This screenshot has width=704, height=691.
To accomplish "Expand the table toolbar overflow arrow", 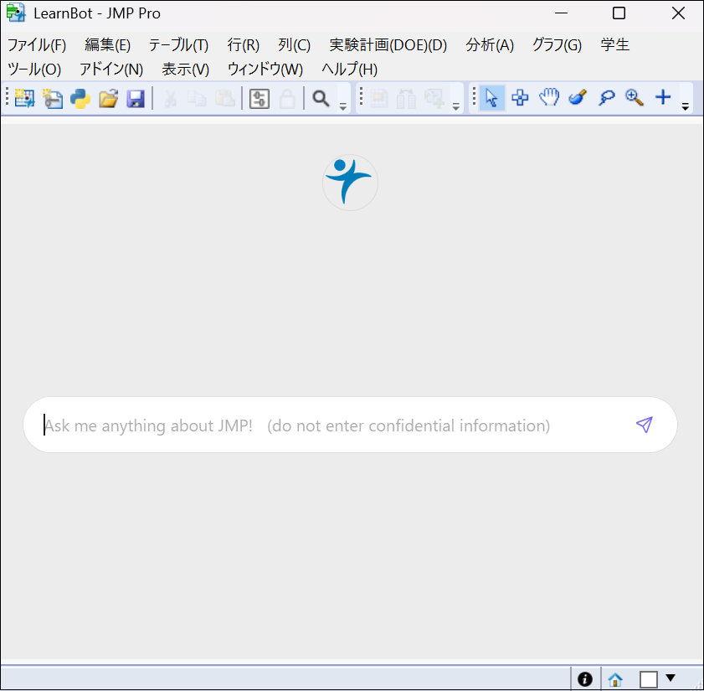I will click(455, 106).
